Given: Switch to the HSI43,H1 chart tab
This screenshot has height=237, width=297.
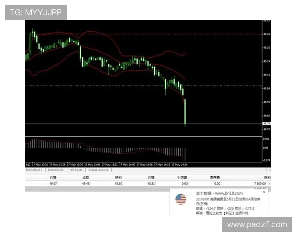Looking at the screenshot, I should click(x=76, y=170).
